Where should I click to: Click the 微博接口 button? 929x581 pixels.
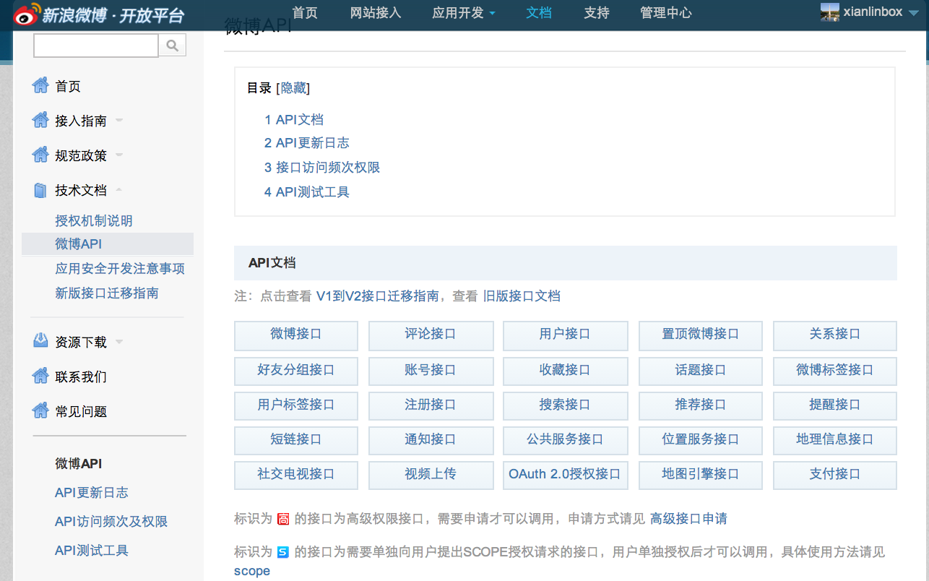point(296,335)
